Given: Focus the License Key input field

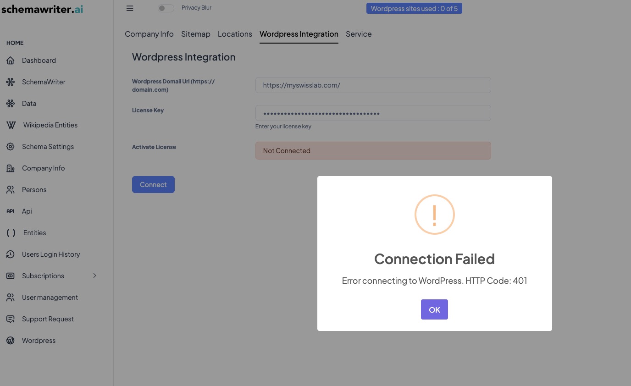Looking at the screenshot, I should [373, 113].
